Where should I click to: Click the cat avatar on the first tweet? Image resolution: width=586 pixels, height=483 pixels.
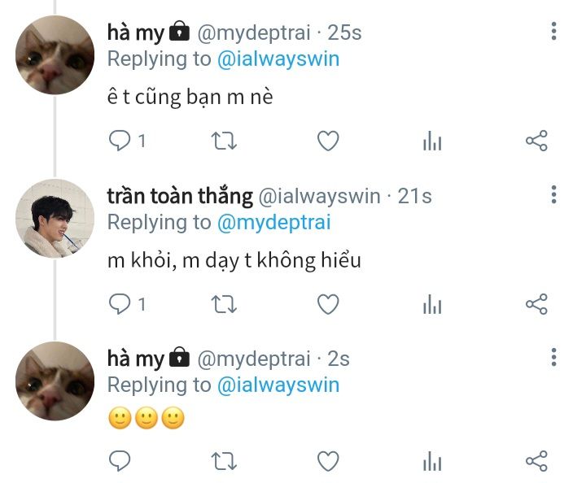55,54
